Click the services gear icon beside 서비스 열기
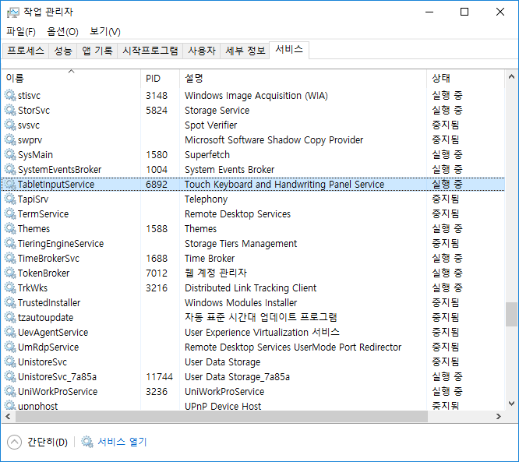 click(x=87, y=442)
